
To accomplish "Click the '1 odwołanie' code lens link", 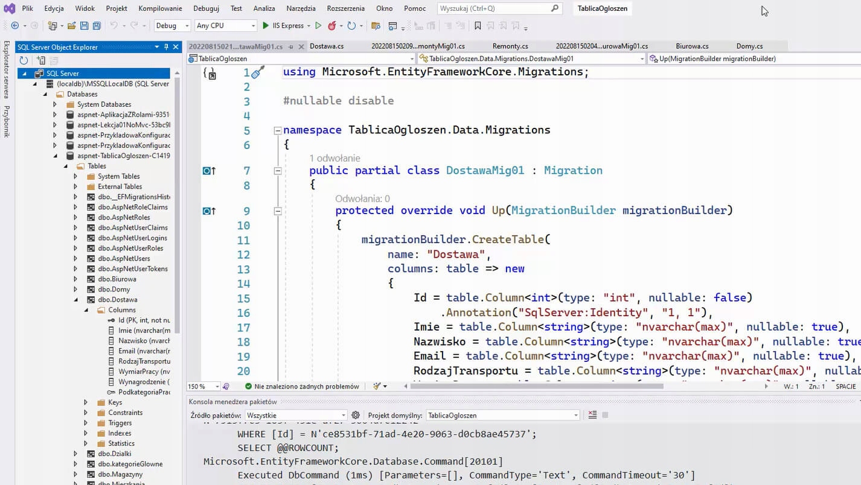I will click(x=334, y=158).
